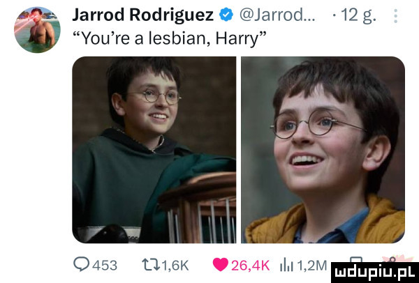This screenshot has width=419, height=283.
Task: Click the reply speech bubble icon
Action: pyautogui.click(x=81, y=265)
